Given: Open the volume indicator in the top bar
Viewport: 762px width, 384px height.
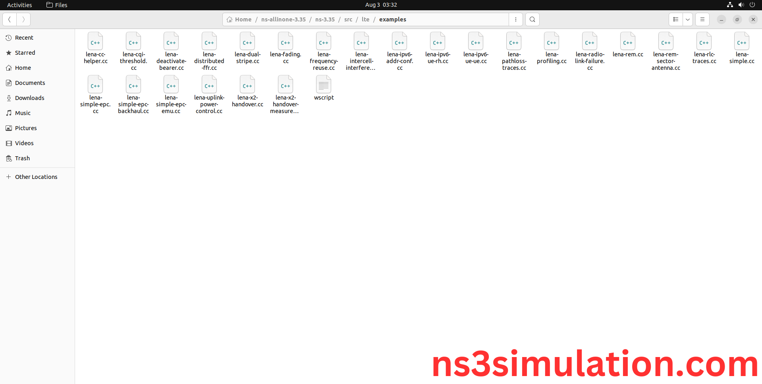Looking at the screenshot, I should [x=741, y=5].
